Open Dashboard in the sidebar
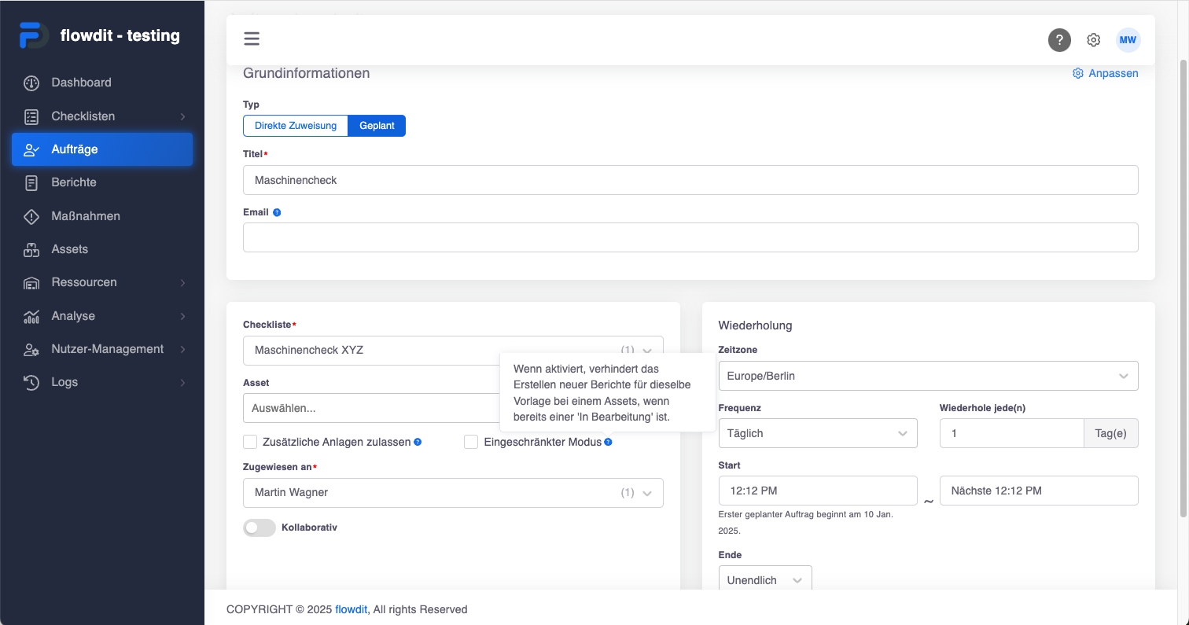The width and height of the screenshot is (1189, 625). tap(81, 83)
